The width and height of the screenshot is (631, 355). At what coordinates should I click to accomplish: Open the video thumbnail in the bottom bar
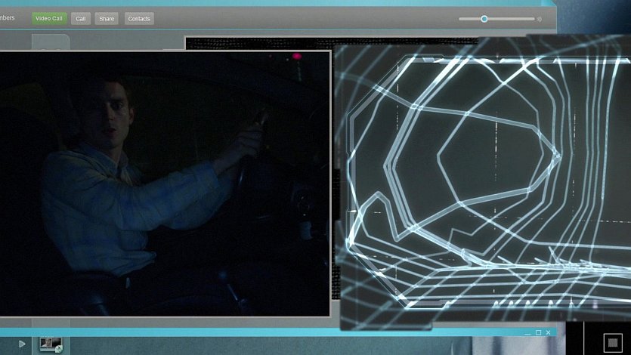50,344
